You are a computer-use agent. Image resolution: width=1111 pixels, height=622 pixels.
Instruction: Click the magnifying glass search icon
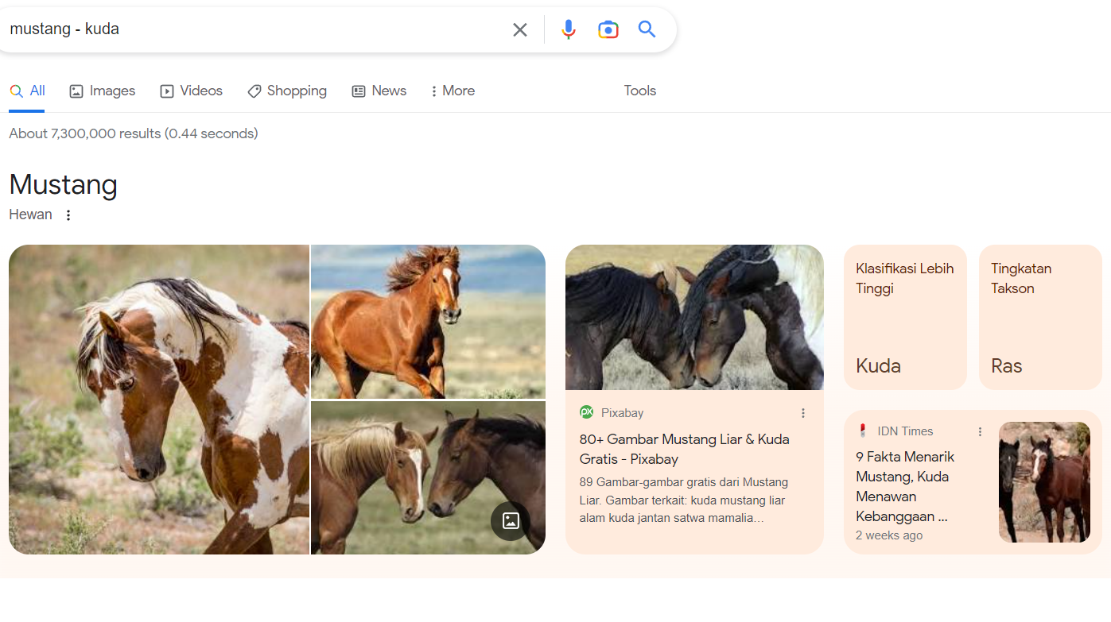[647, 29]
